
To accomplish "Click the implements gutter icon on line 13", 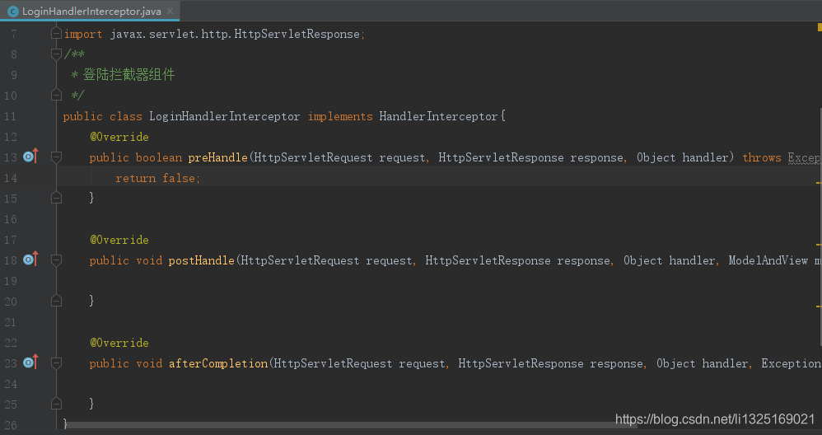I will click(x=31, y=157).
